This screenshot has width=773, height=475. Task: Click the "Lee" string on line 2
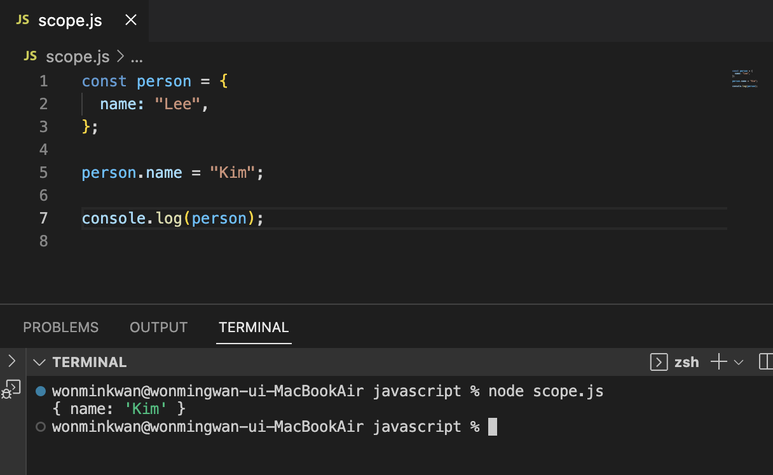click(x=178, y=104)
